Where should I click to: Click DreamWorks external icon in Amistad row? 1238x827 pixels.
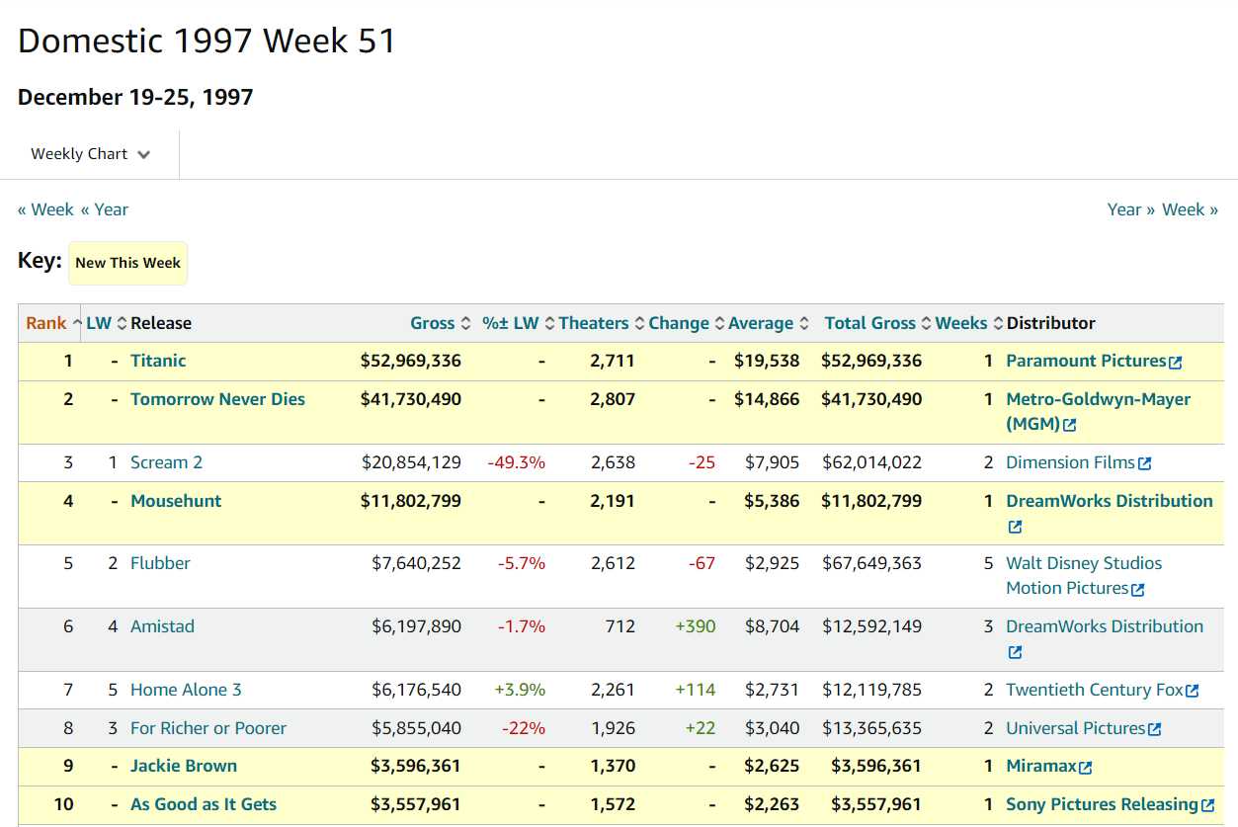[1015, 653]
